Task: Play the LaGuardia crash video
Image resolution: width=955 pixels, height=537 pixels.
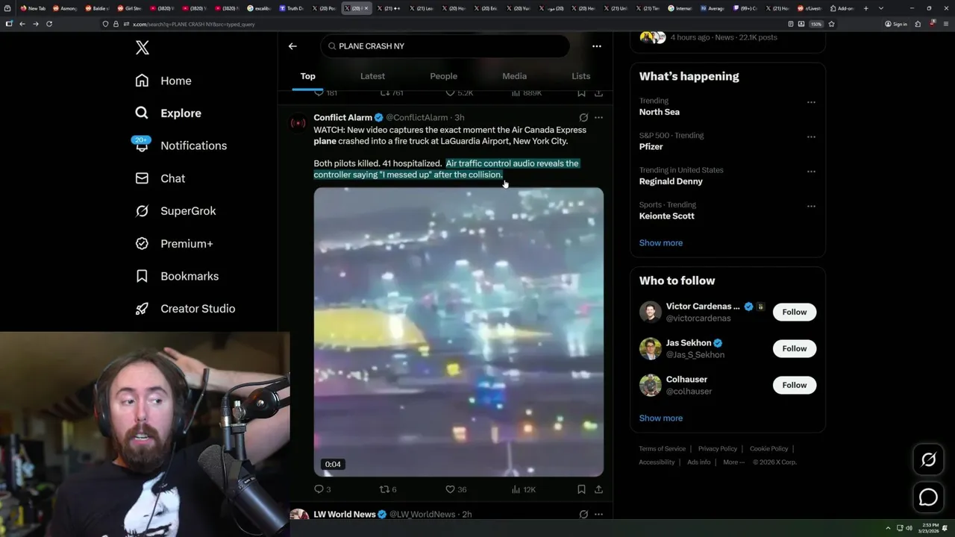Action: pyautogui.click(x=458, y=332)
